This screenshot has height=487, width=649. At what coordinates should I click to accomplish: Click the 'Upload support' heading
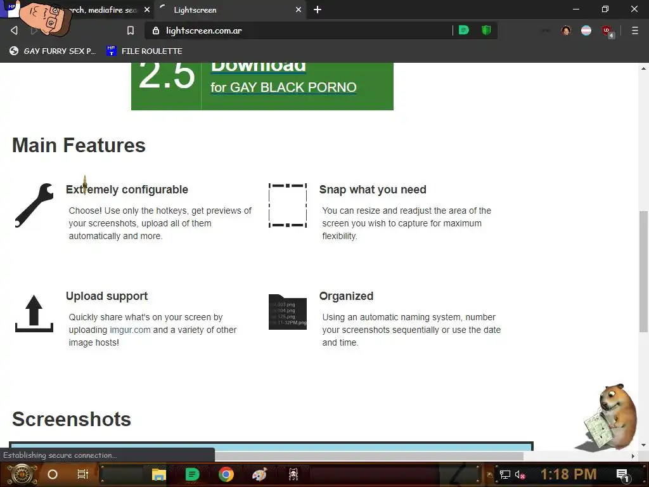tap(106, 296)
